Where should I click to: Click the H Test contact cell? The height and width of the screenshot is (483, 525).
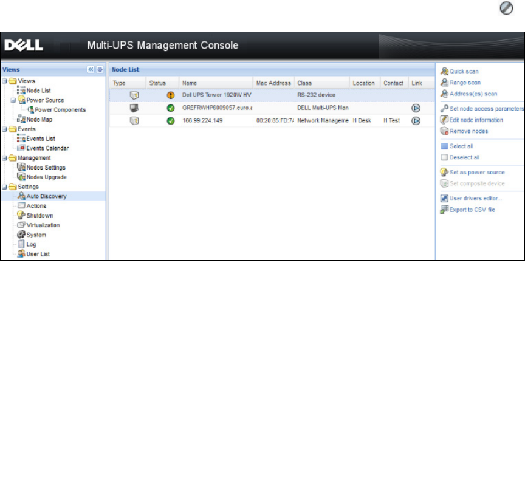click(392, 120)
